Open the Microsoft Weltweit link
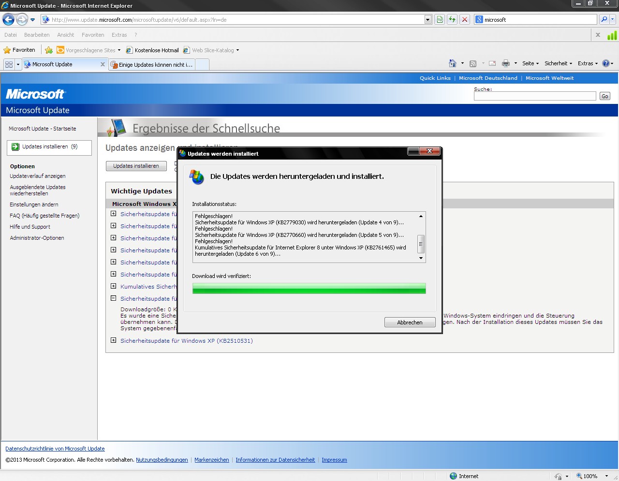 coord(549,78)
